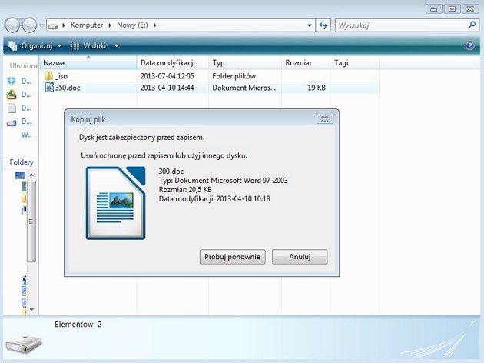Click the Refresh button beside address bar
This screenshot has width=484, height=363.
[x=323, y=25]
